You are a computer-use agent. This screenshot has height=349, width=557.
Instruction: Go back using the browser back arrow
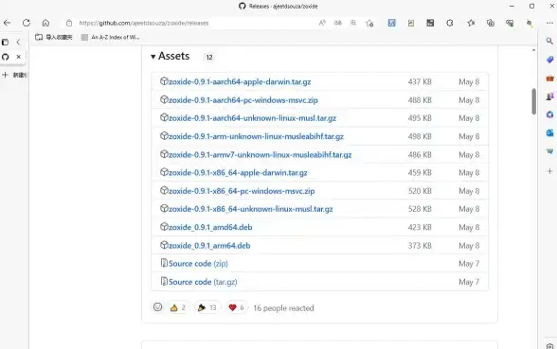8,23
